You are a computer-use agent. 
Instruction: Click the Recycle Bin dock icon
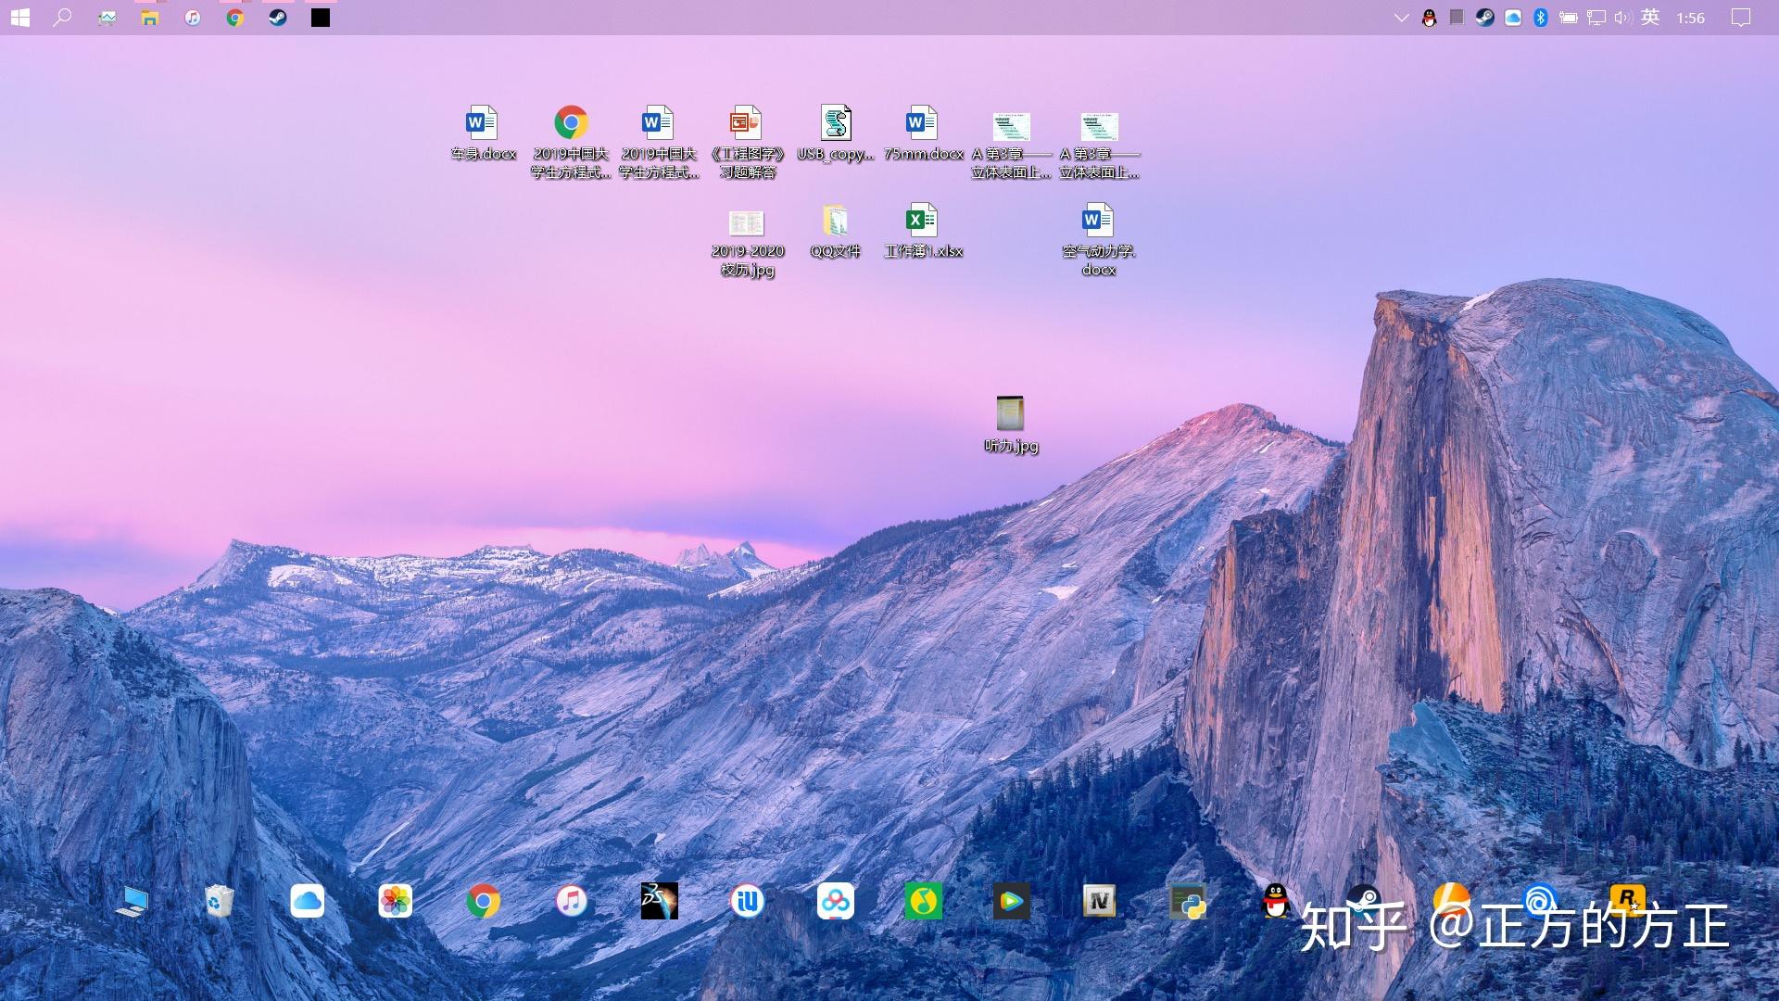coord(220,901)
